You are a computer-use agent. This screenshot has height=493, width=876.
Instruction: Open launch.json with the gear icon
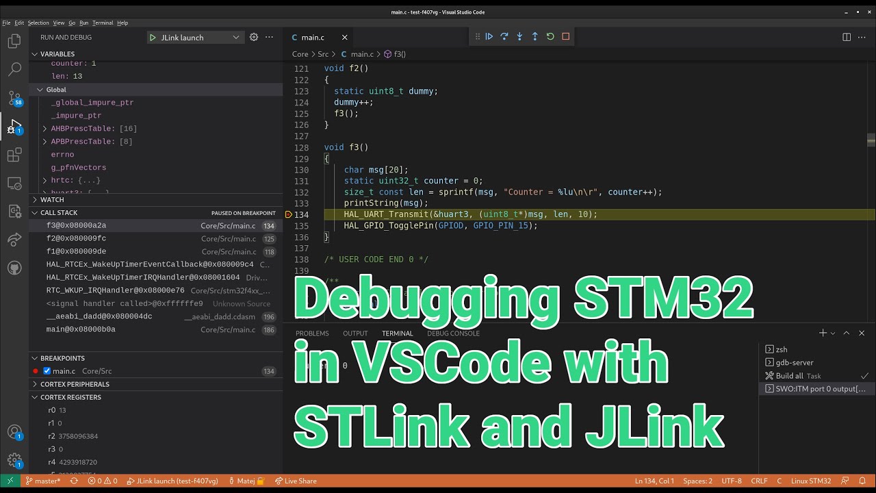click(253, 37)
